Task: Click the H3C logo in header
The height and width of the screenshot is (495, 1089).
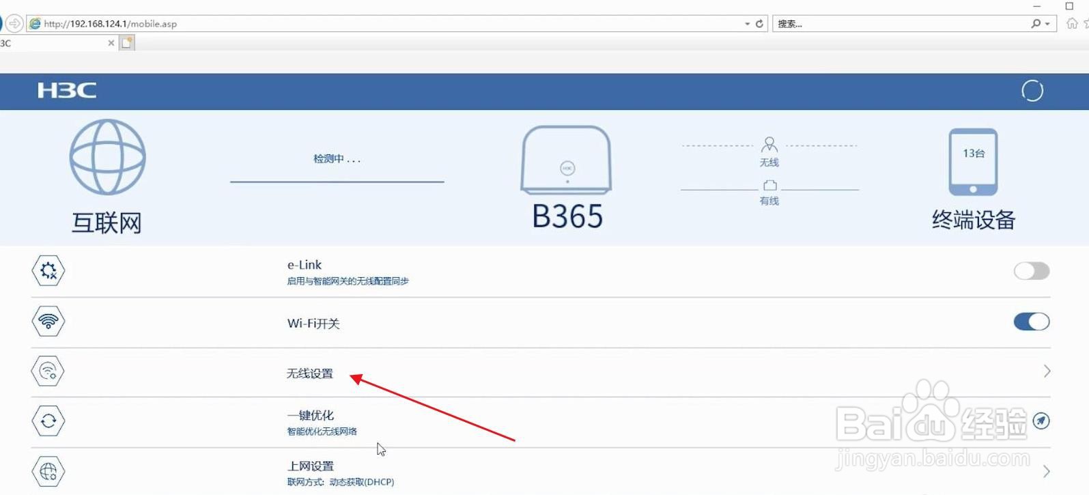Action: point(67,90)
